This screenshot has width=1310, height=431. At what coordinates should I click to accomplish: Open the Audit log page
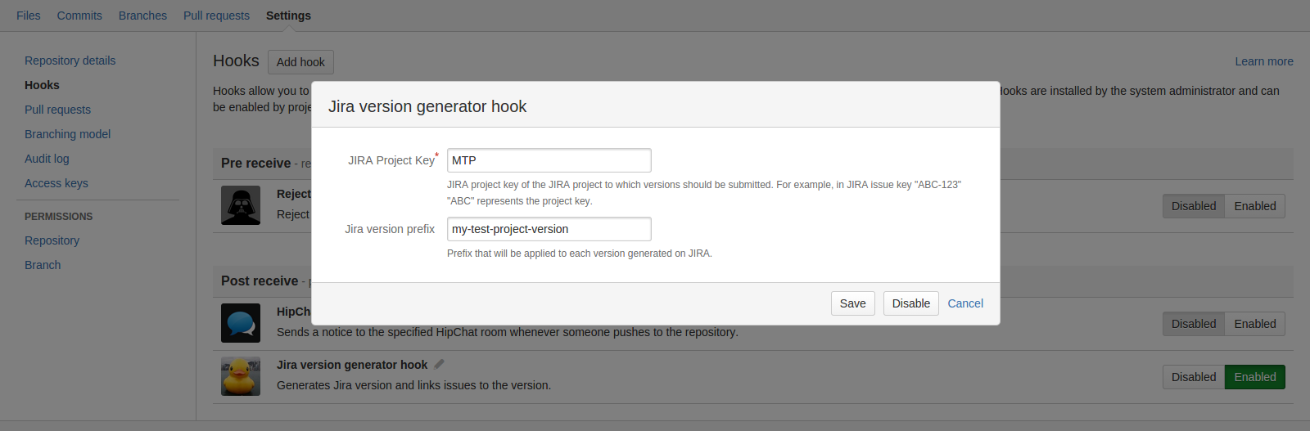47,159
